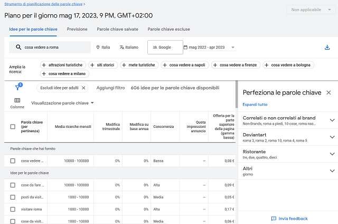Click the Italia location pin
Screen dimensions: 338x224
98,48
